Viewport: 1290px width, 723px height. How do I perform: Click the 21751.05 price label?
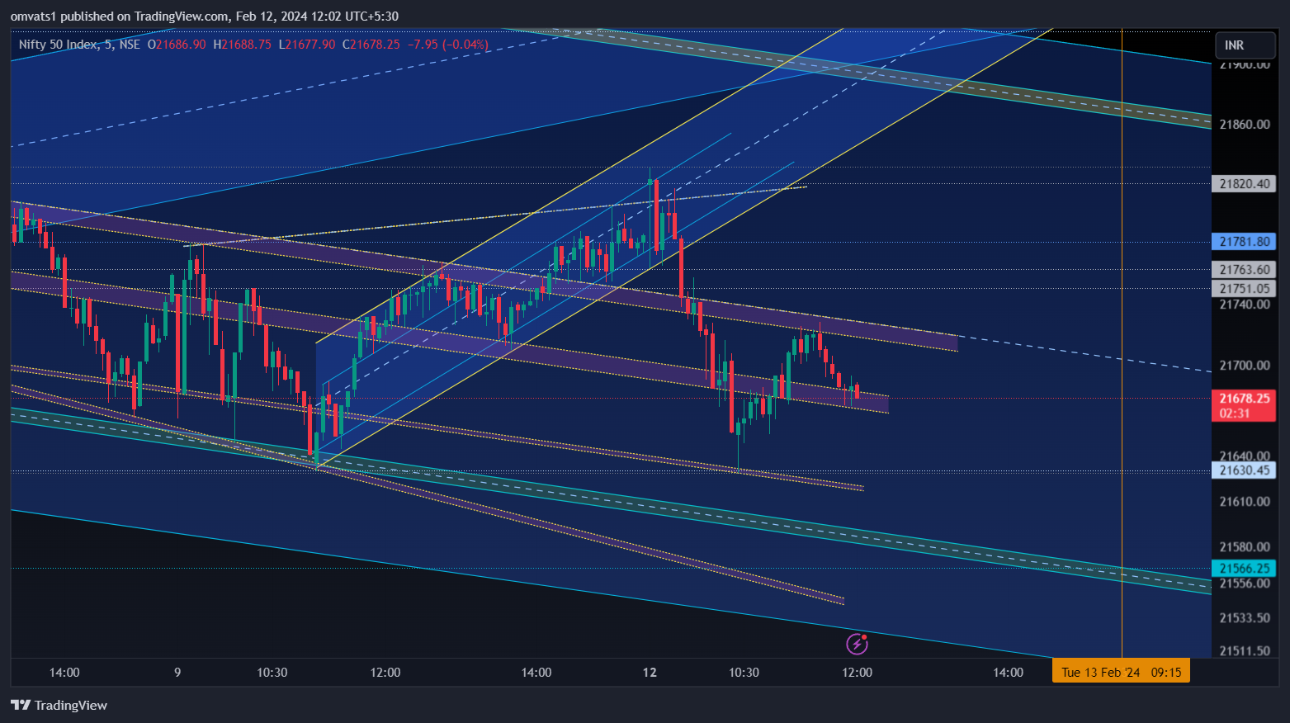click(1245, 288)
